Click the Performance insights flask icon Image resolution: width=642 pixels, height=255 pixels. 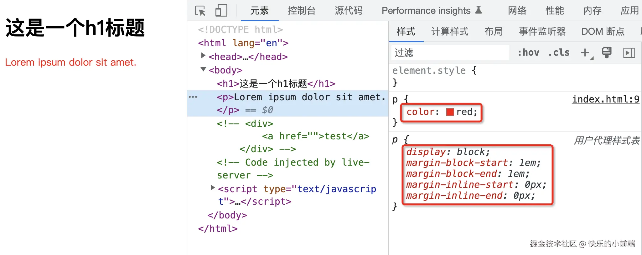pos(479,10)
